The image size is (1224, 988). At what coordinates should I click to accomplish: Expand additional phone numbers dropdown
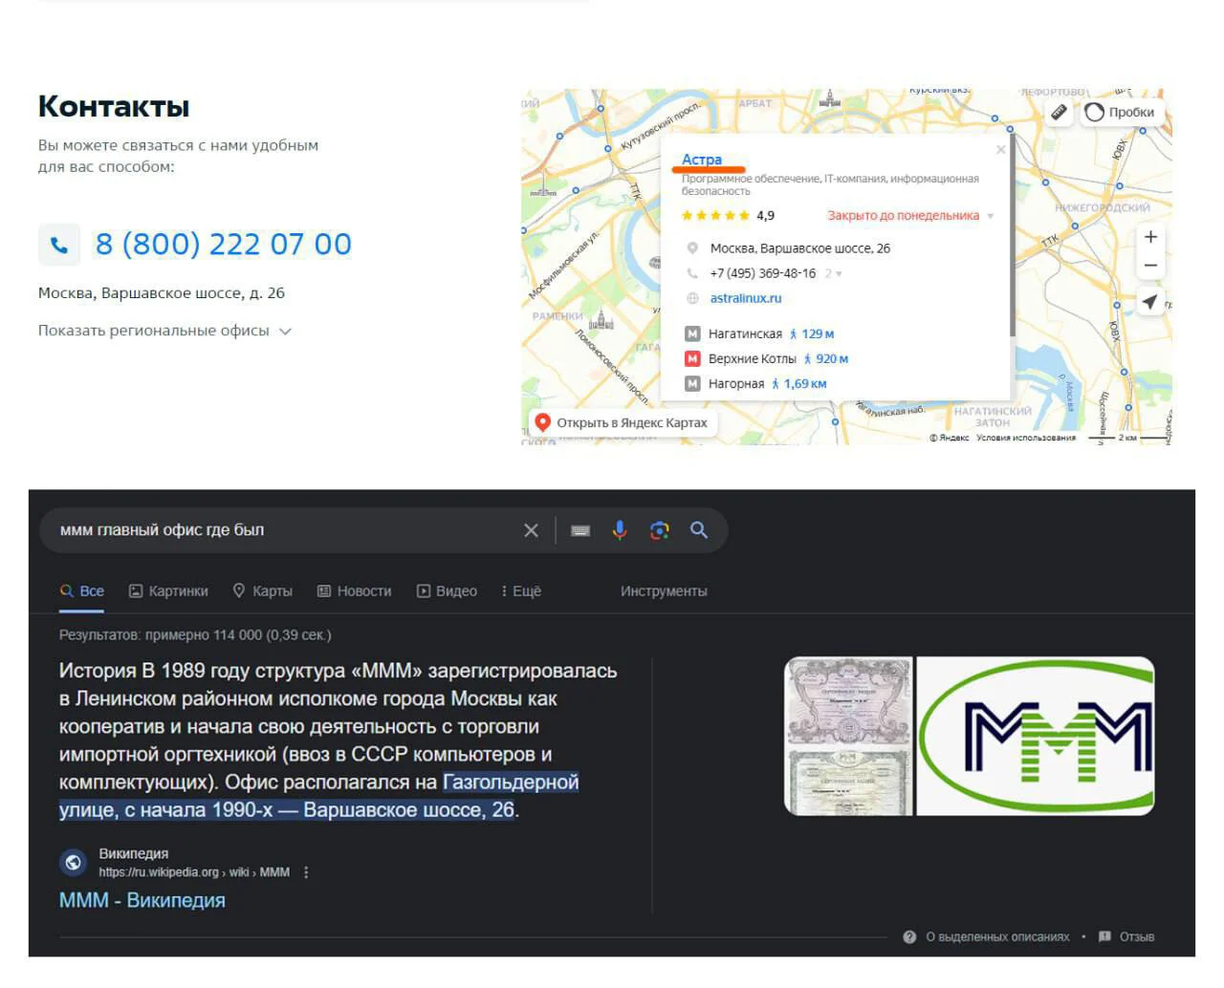tap(834, 273)
